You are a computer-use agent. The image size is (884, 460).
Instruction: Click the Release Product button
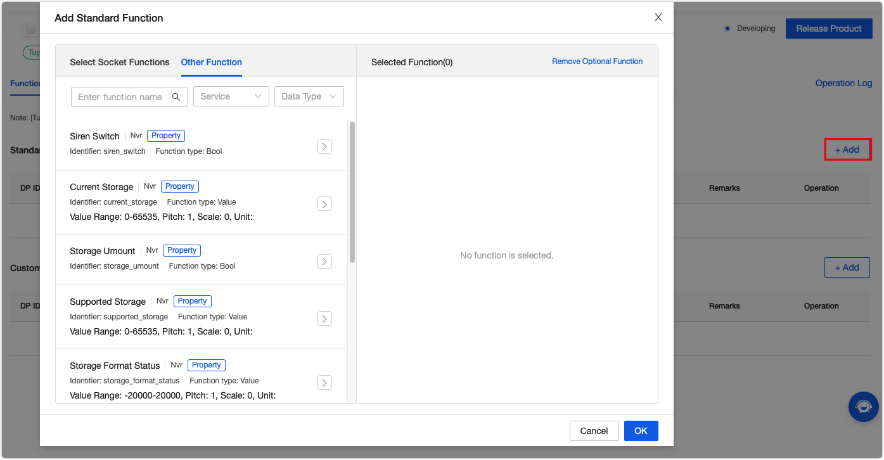[829, 29]
